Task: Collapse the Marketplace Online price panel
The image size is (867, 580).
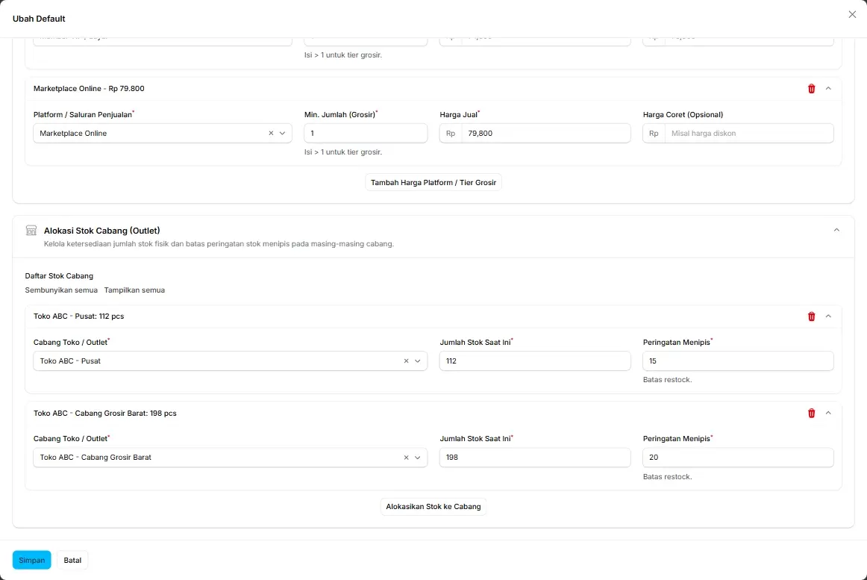Action: (828, 89)
